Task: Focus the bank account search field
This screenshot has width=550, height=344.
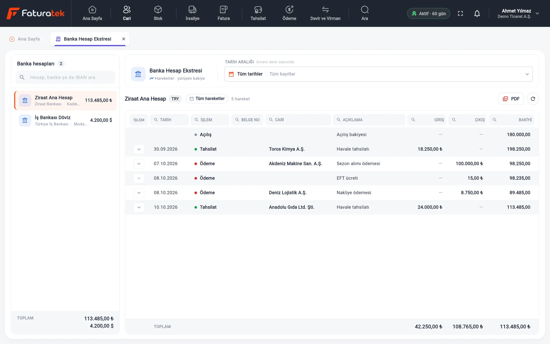Action: (65, 77)
